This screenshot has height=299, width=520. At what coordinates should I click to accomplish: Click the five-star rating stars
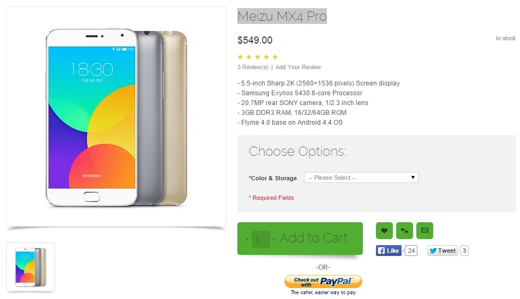click(x=258, y=57)
